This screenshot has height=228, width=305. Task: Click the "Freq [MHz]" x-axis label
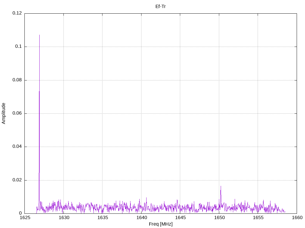tap(161, 224)
